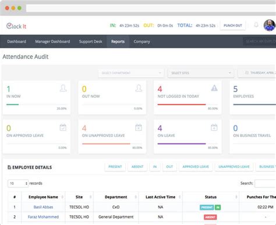The height and width of the screenshot is (225, 276).
Task: Open Basil Abbas employee link
Action: 43,207
